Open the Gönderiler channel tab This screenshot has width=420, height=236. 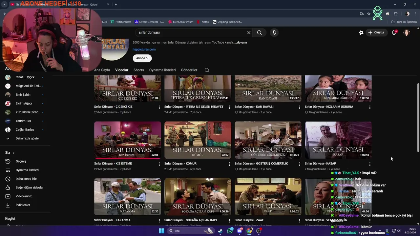click(x=189, y=70)
